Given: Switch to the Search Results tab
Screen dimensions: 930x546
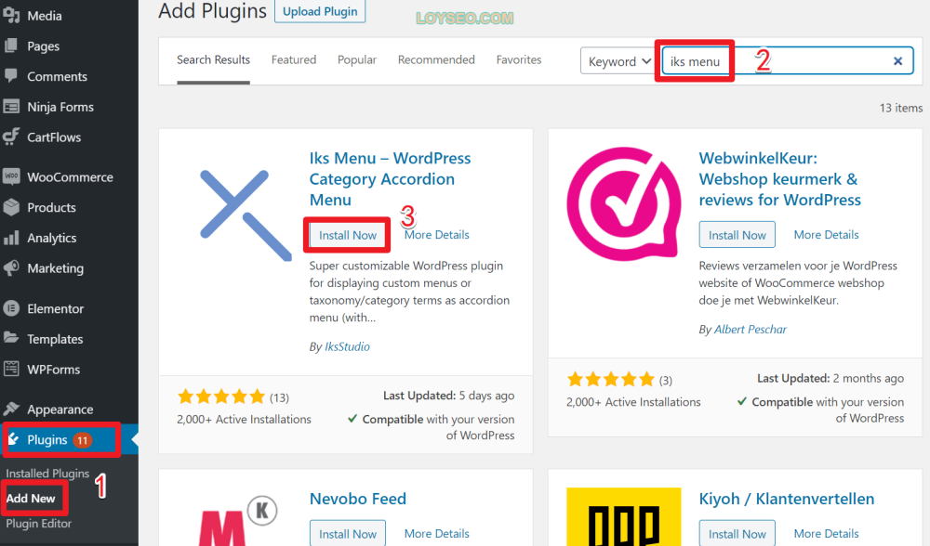Looking at the screenshot, I should pyautogui.click(x=214, y=59).
